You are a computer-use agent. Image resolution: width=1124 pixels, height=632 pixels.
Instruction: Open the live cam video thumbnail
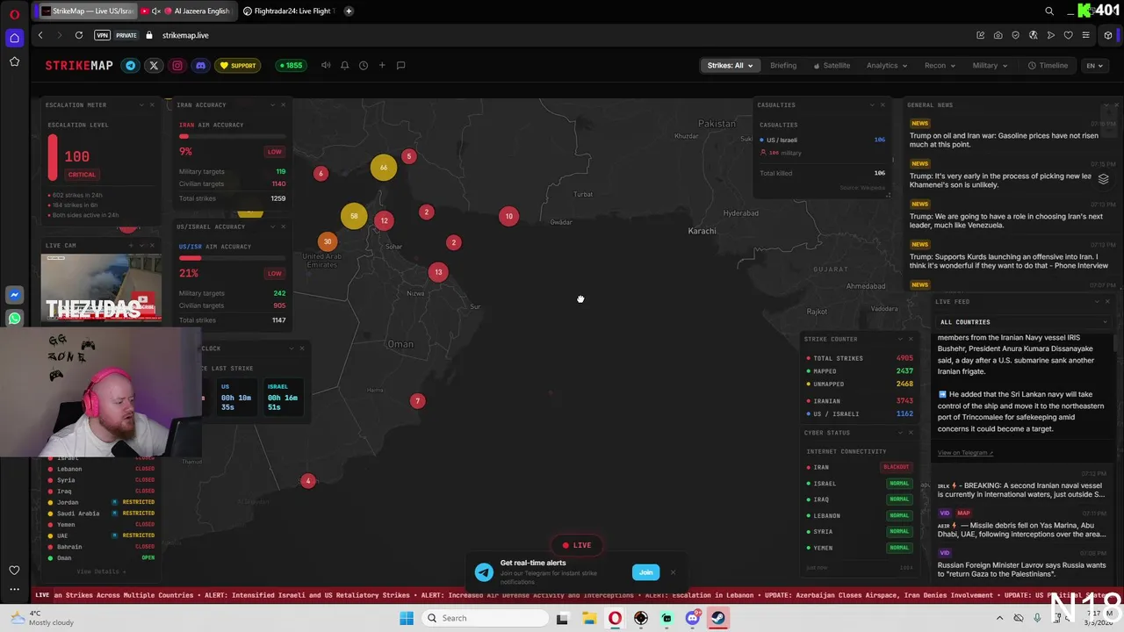click(x=101, y=288)
